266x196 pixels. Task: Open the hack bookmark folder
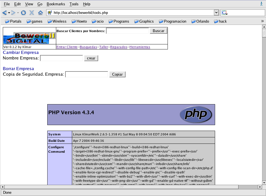click(220, 21)
